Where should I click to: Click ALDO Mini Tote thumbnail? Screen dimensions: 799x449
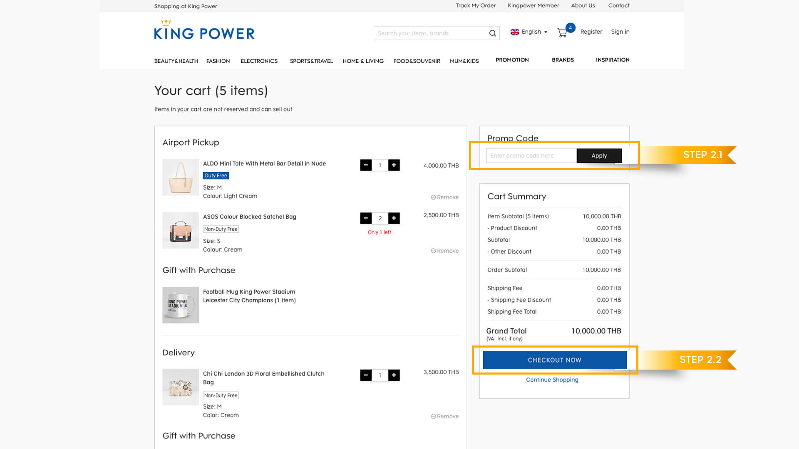pyautogui.click(x=181, y=178)
